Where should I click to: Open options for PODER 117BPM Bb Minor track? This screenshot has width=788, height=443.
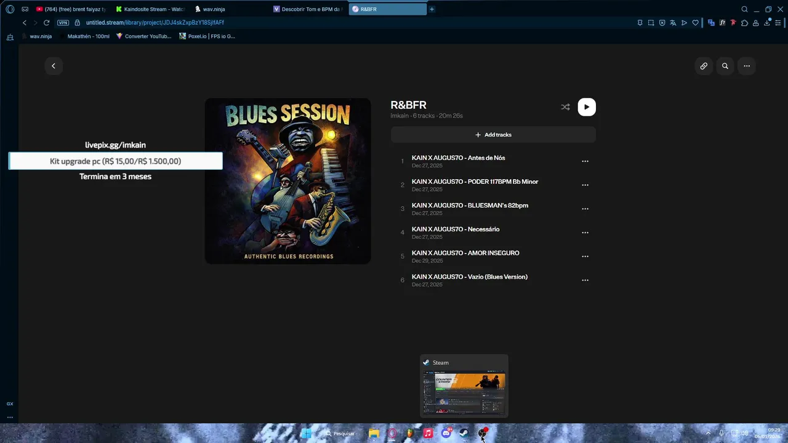585,185
